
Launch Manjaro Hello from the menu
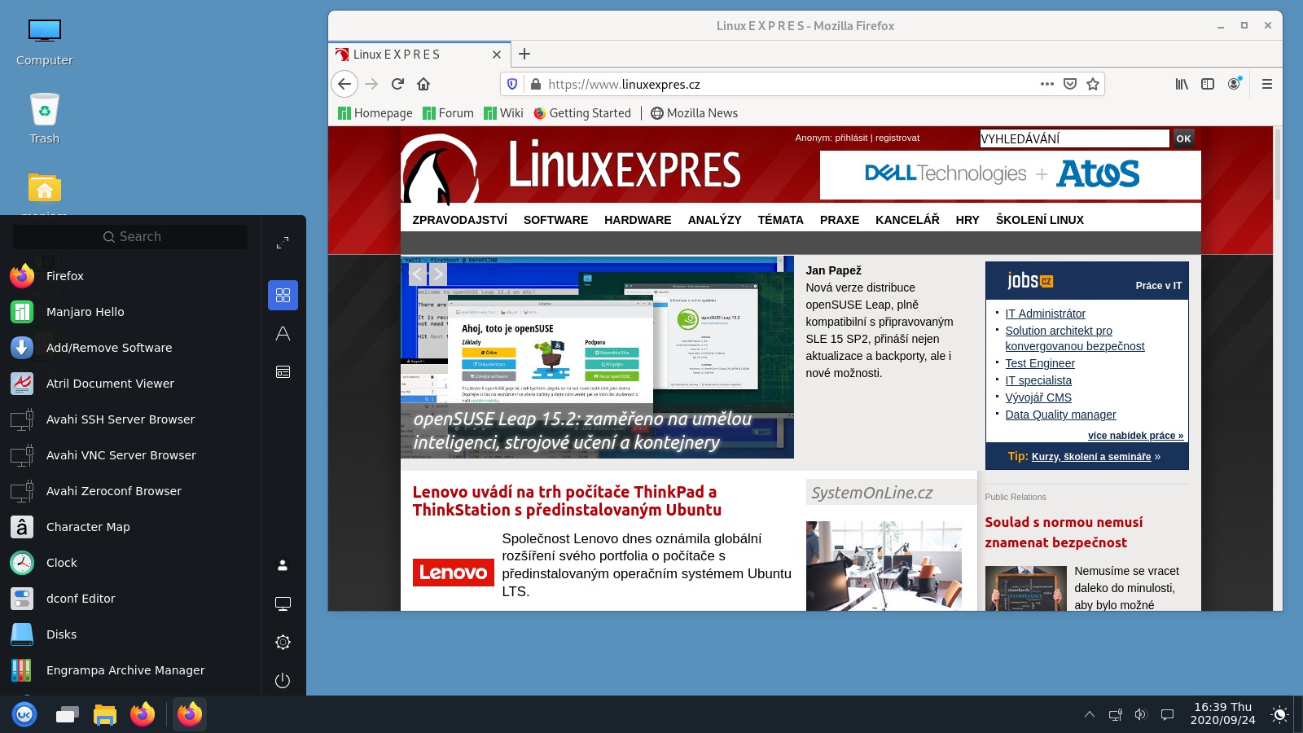tap(130, 312)
